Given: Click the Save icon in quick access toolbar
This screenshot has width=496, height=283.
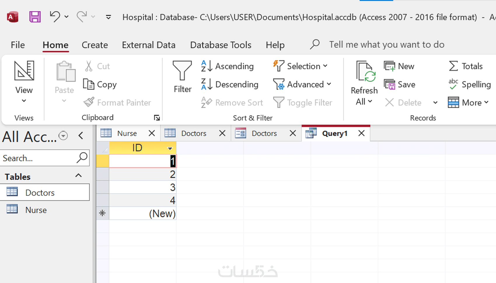Looking at the screenshot, I should click(35, 17).
